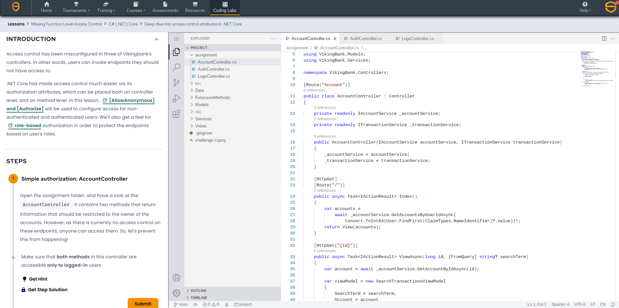Switch to the AuthController.cs tab
This screenshot has height=308, width=619.
coord(366,39)
